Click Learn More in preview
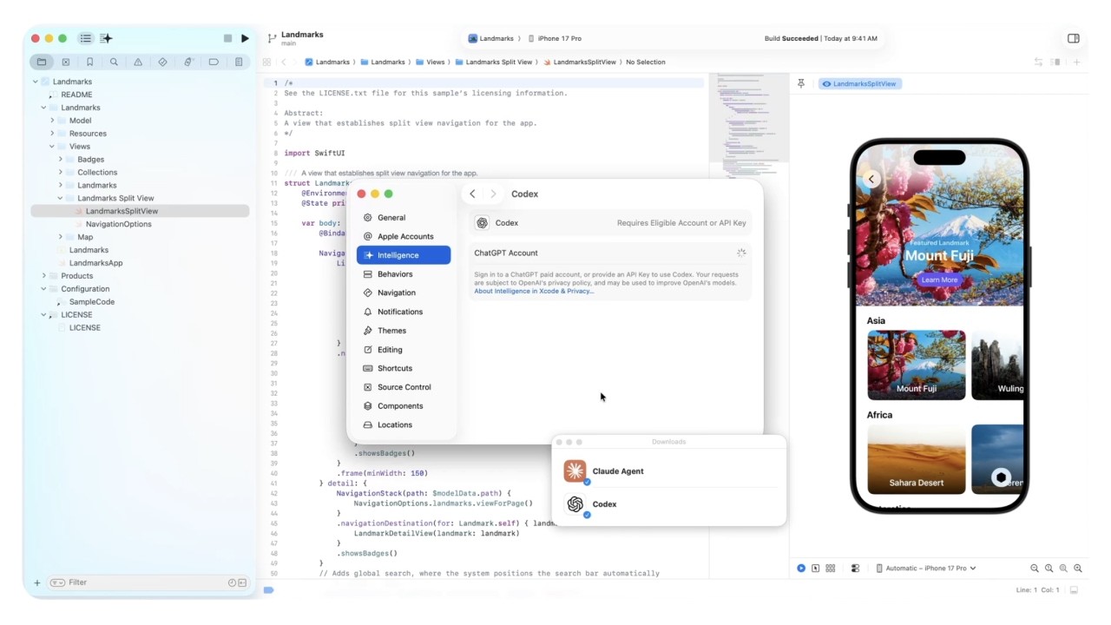 [939, 280]
